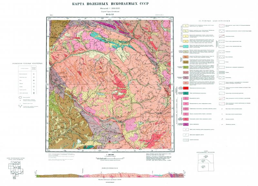Pick the orange legend swatch
The width and height of the screenshot is (258, 186).
click(x=186, y=57)
